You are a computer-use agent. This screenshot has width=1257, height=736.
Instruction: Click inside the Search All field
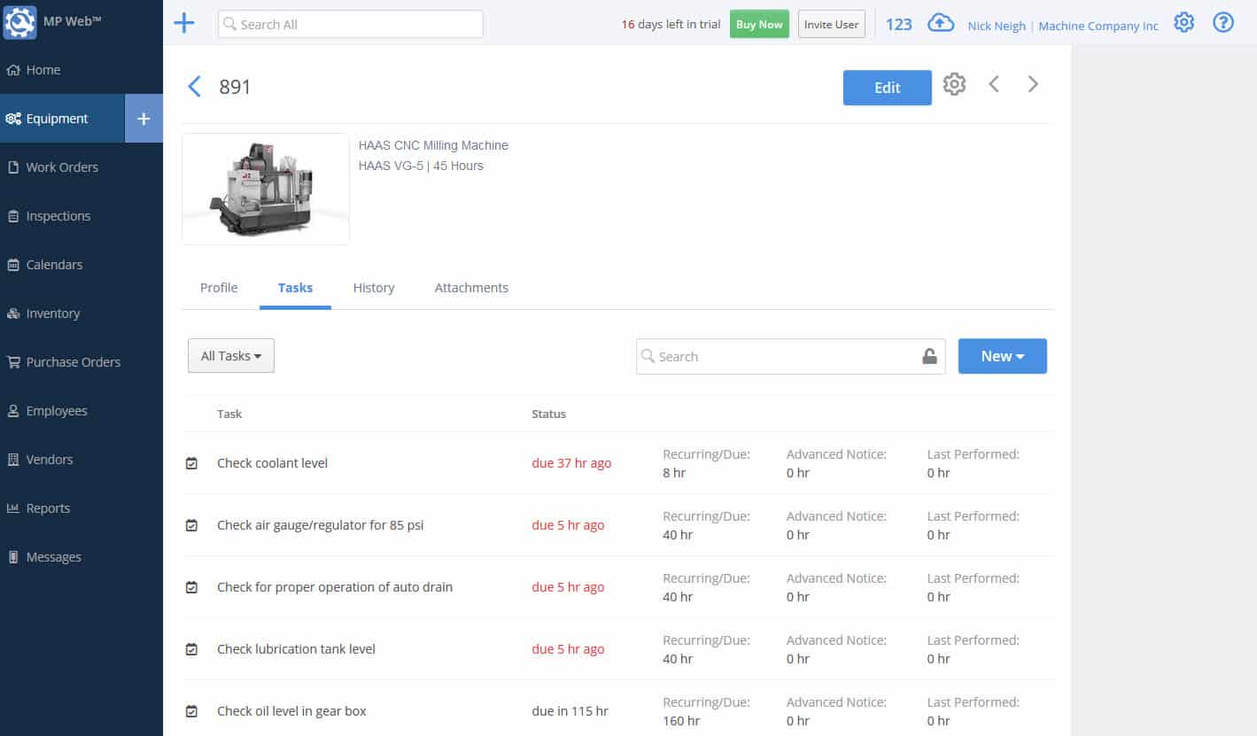point(350,23)
